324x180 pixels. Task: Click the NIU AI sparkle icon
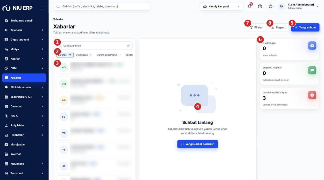click(6, 116)
